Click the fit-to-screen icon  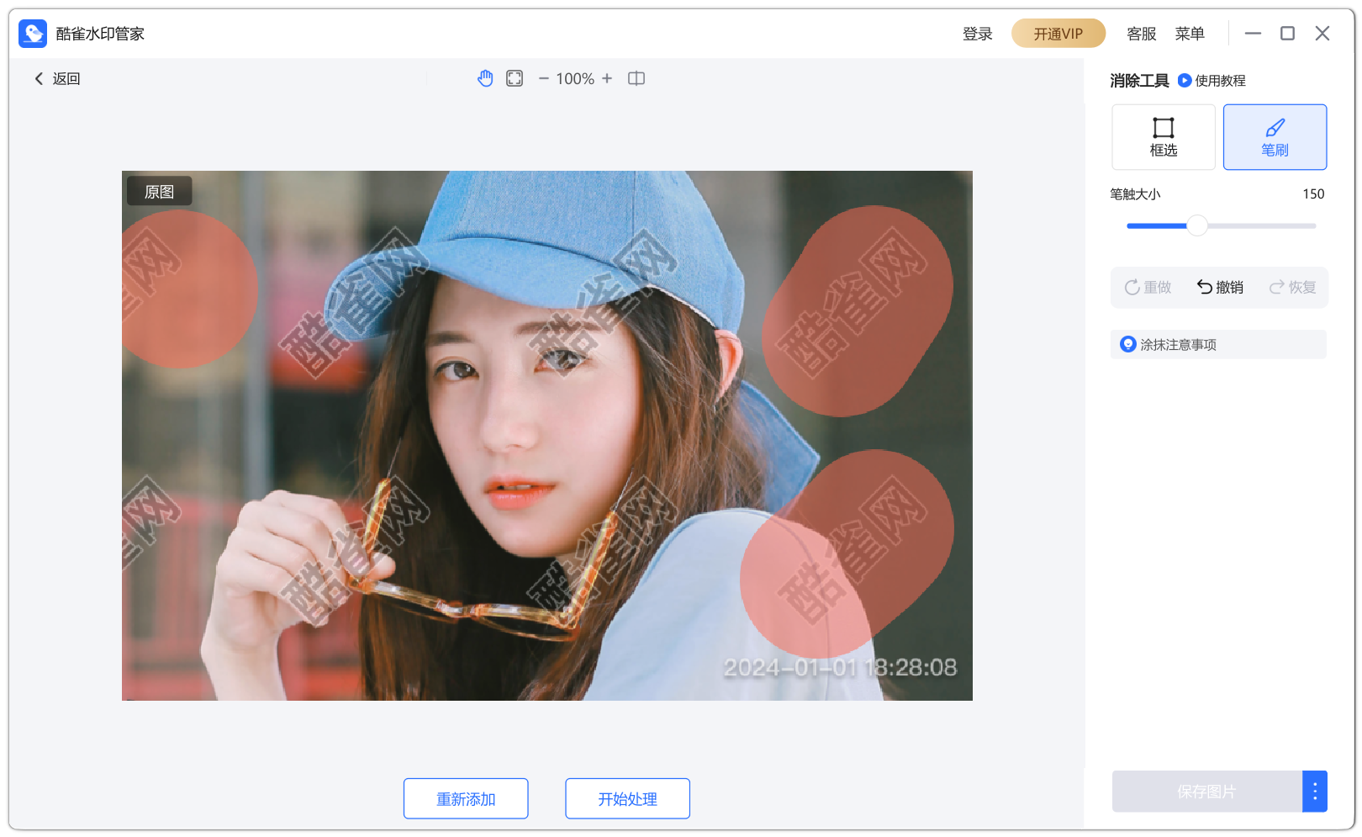click(515, 78)
